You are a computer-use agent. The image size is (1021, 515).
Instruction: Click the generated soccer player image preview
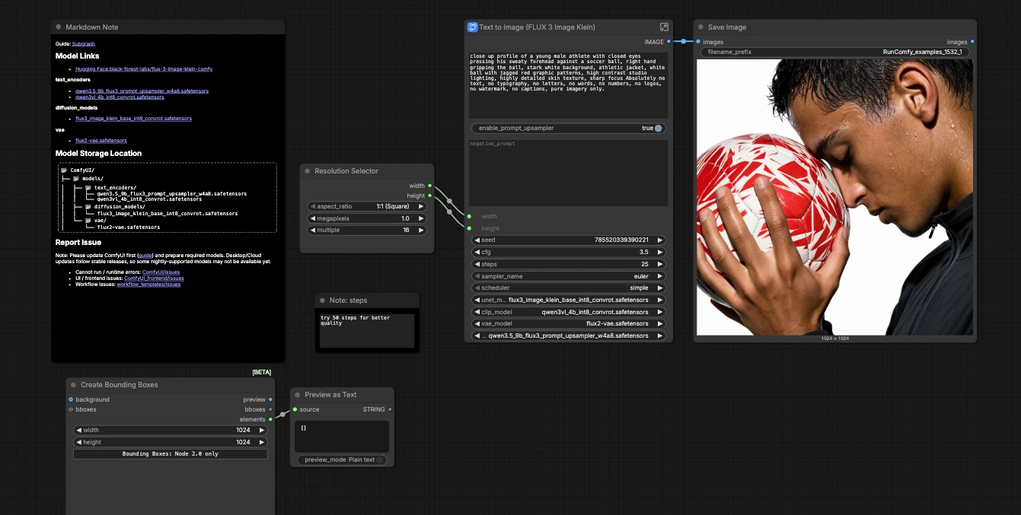pos(834,197)
